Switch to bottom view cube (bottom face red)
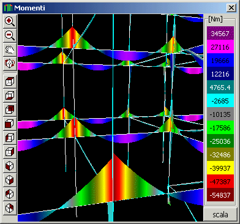 [10, 95]
